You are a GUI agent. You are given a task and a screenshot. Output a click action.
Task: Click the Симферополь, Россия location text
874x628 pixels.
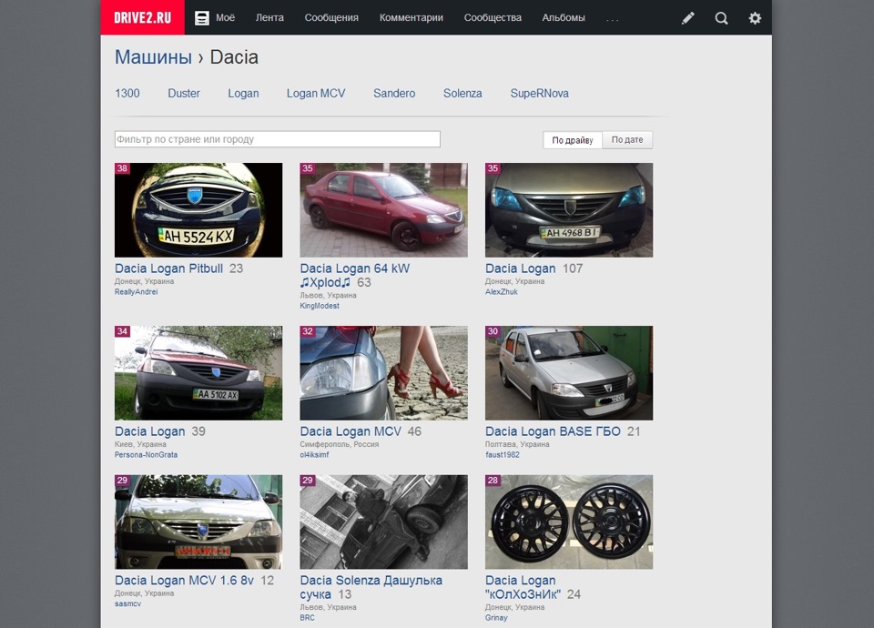coord(339,444)
